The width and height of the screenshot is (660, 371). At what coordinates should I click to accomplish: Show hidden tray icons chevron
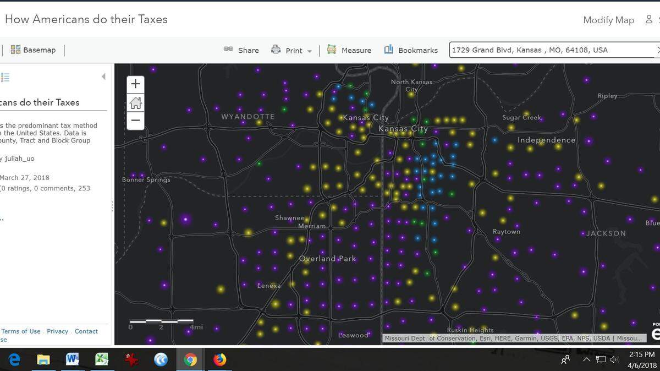point(587,359)
